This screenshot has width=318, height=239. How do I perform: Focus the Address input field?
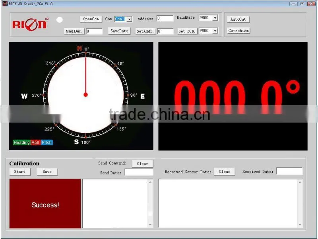click(165, 18)
